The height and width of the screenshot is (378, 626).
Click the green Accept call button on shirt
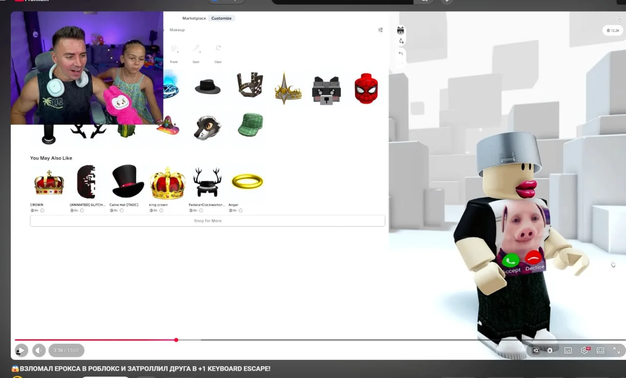click(x=511, y=260)
